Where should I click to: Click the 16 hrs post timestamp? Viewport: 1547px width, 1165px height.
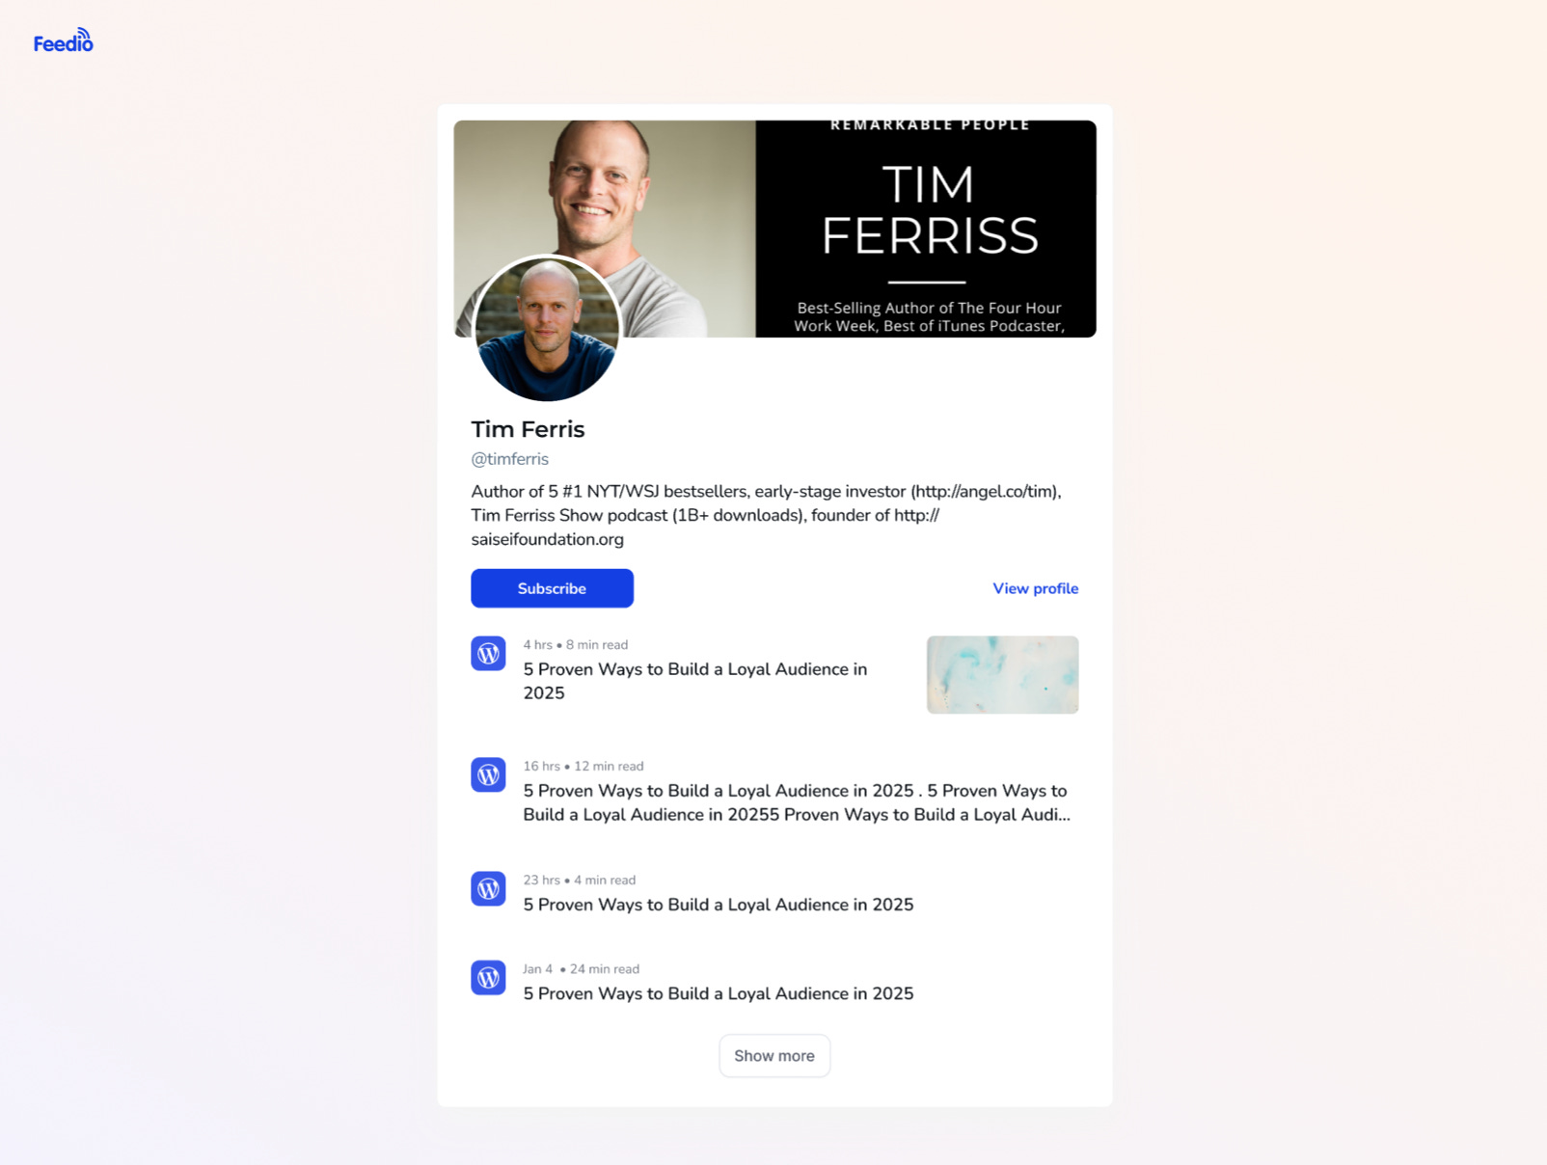542,766
